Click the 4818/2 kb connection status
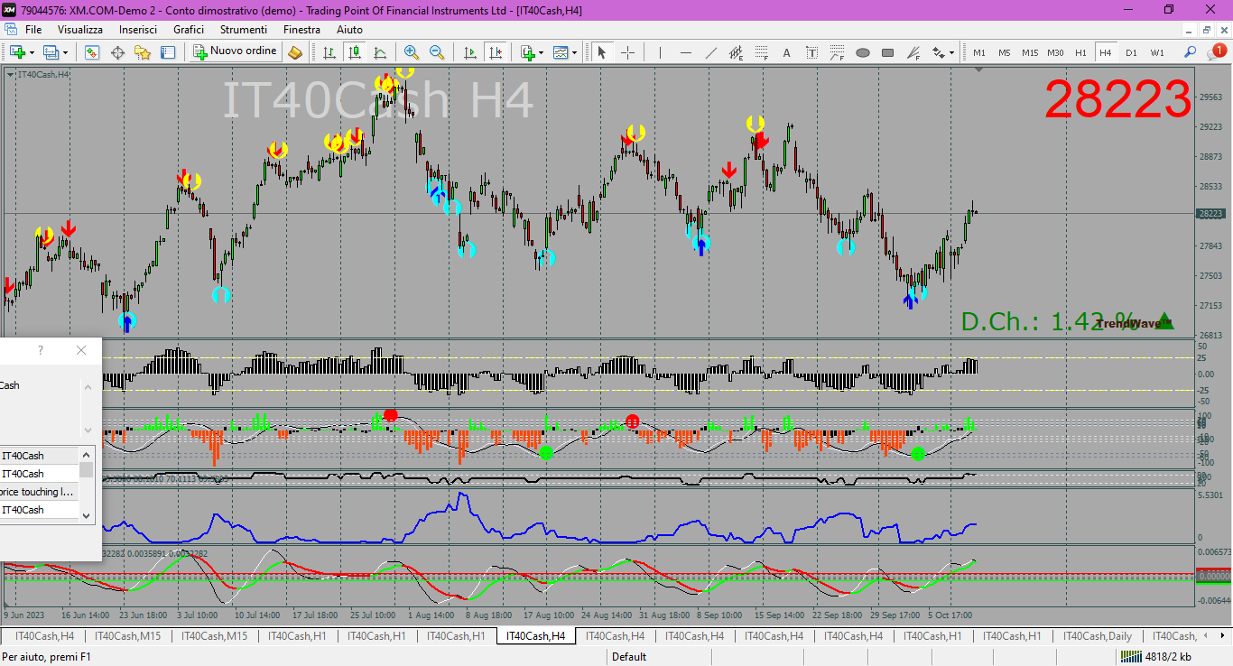This screenshot has width=1233, height=666. tap(1158, 657)
